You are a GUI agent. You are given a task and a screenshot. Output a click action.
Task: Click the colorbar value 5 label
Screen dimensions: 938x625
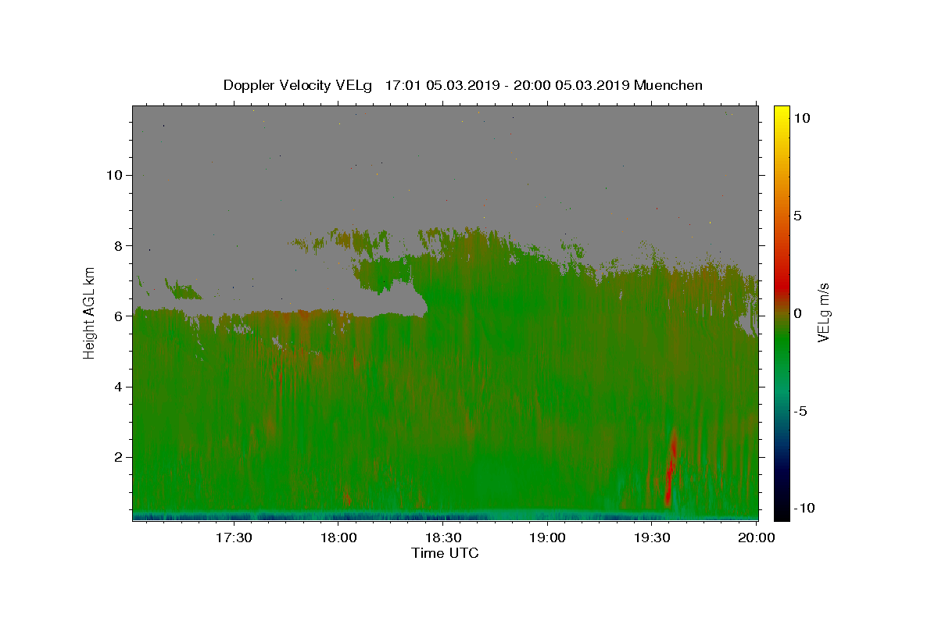(797, 216)
